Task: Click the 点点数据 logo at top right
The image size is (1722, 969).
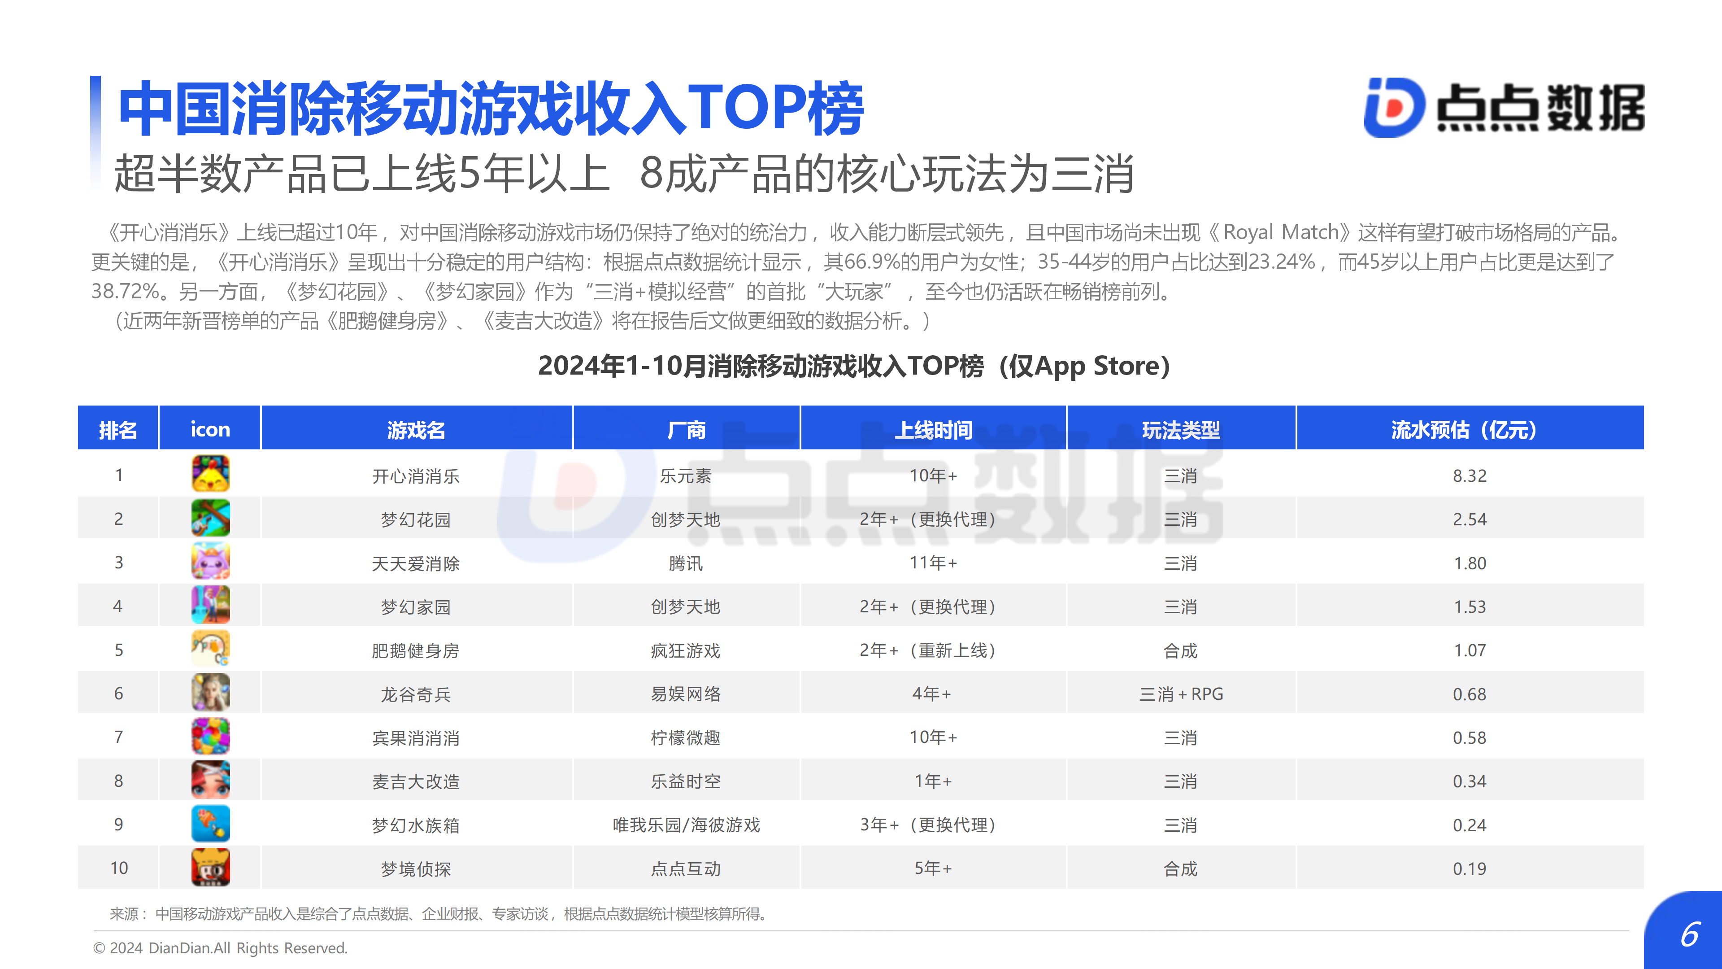Action: pyautogui.click(x=1504, y=108)
